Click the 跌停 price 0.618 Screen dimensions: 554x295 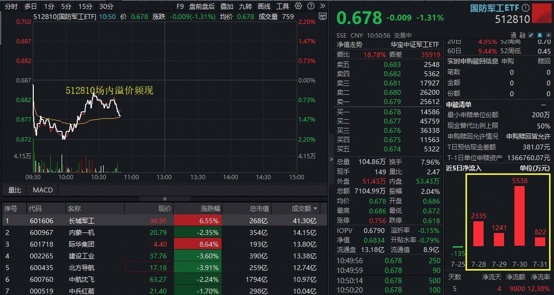tap(431, 221)
